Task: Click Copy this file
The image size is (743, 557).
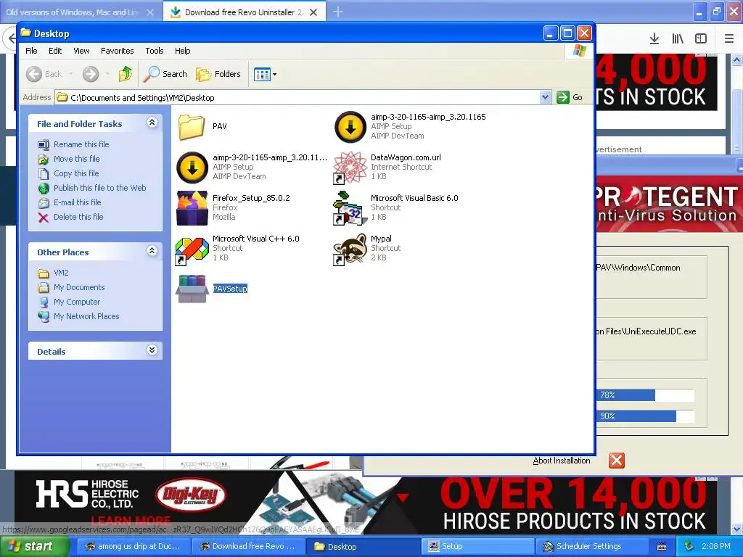Action: point(75,173)
